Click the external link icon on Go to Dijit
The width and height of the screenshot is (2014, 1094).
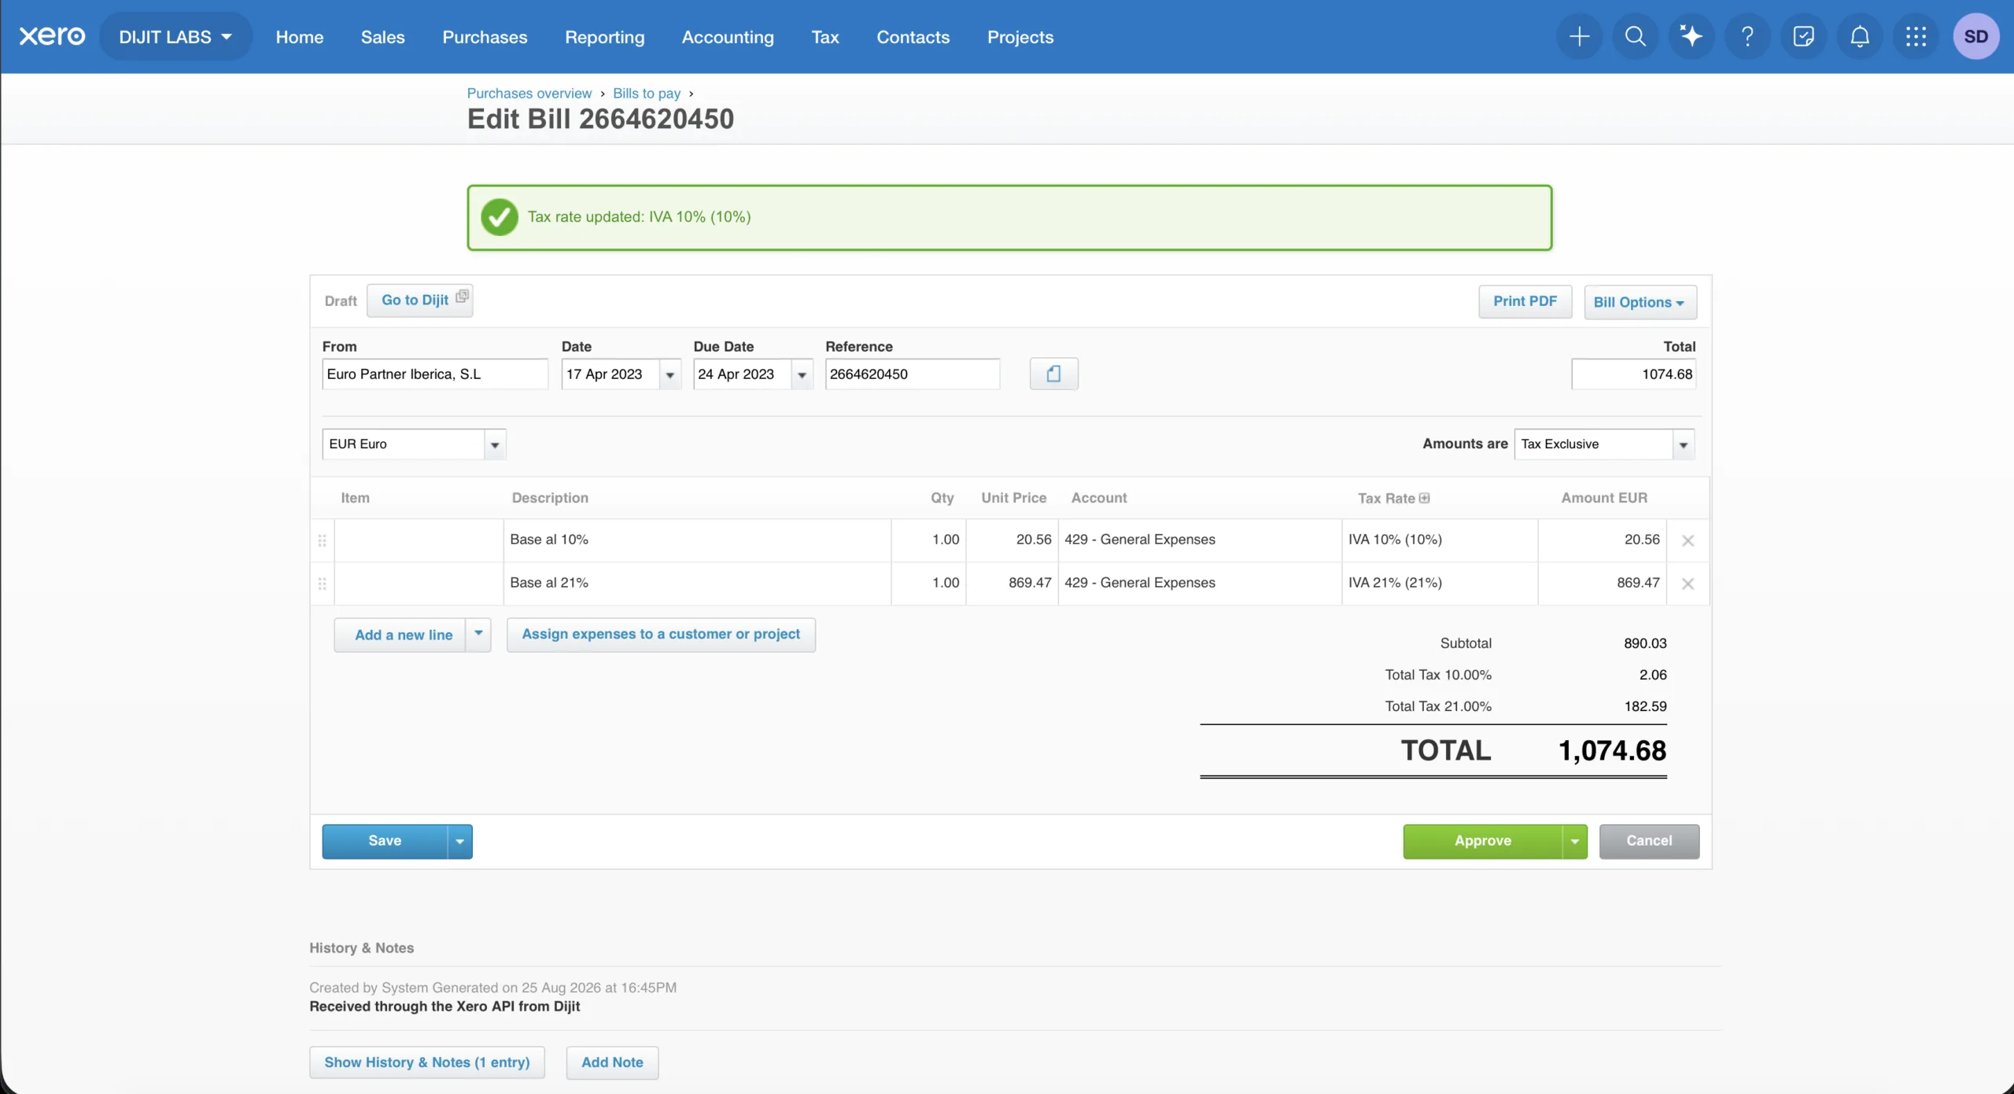click(x=462, y=296)
